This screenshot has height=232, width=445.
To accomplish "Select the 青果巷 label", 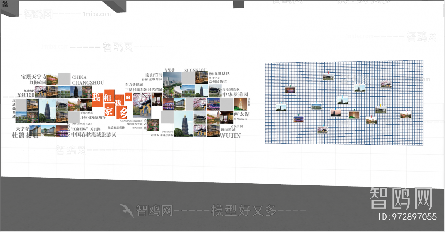I will pyautogui.click(x=169, y=70).
